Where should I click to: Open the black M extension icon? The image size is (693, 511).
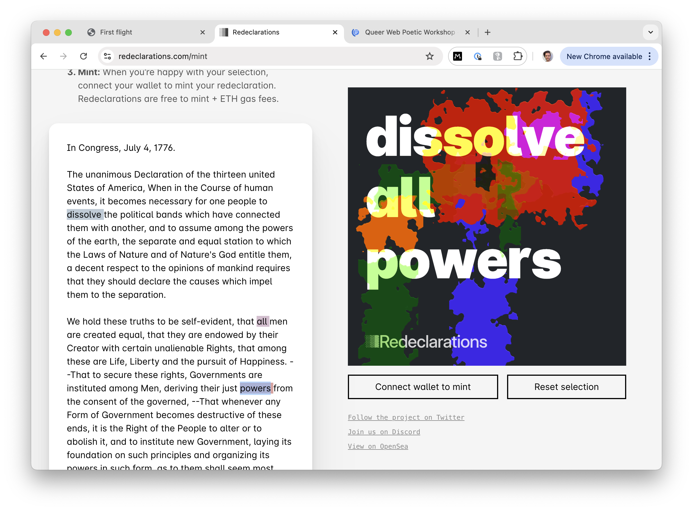pos(457,56)
